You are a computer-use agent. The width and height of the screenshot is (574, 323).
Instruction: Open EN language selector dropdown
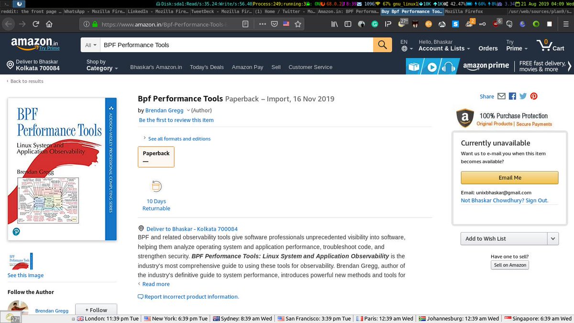406,45
